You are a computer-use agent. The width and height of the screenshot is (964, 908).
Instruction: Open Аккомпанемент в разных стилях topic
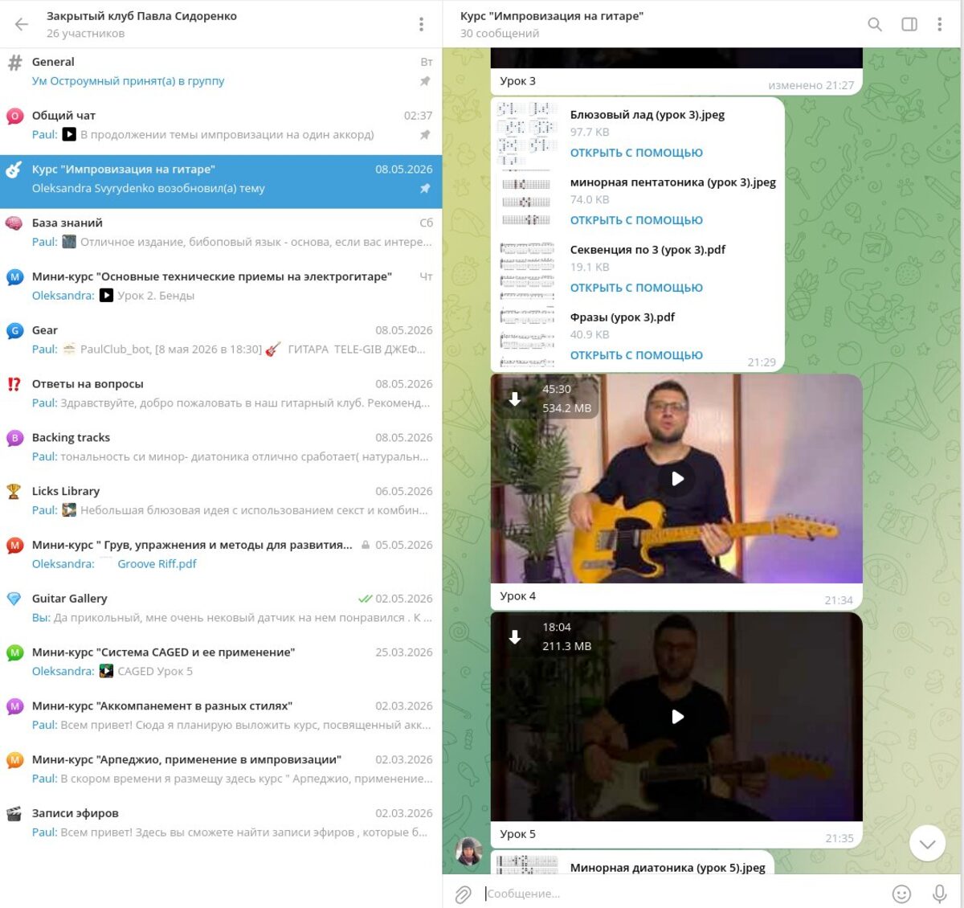tap(221, 716)
